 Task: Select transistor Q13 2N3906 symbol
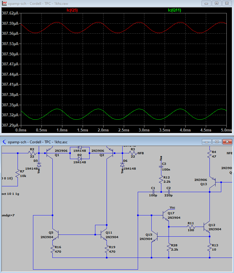pos(213,182)
